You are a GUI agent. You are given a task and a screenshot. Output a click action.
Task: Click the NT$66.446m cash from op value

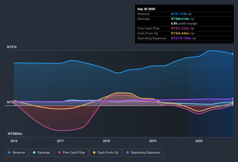(x=180, y=33)
